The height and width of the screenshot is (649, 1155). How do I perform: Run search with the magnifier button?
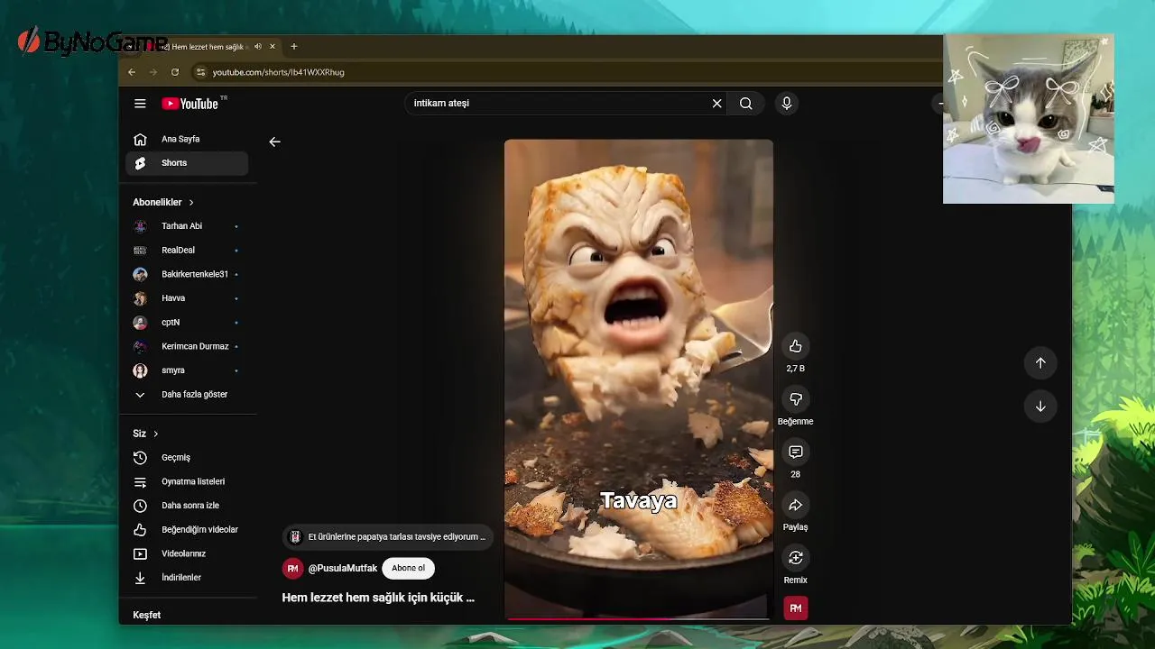click(x=746, y=104)
